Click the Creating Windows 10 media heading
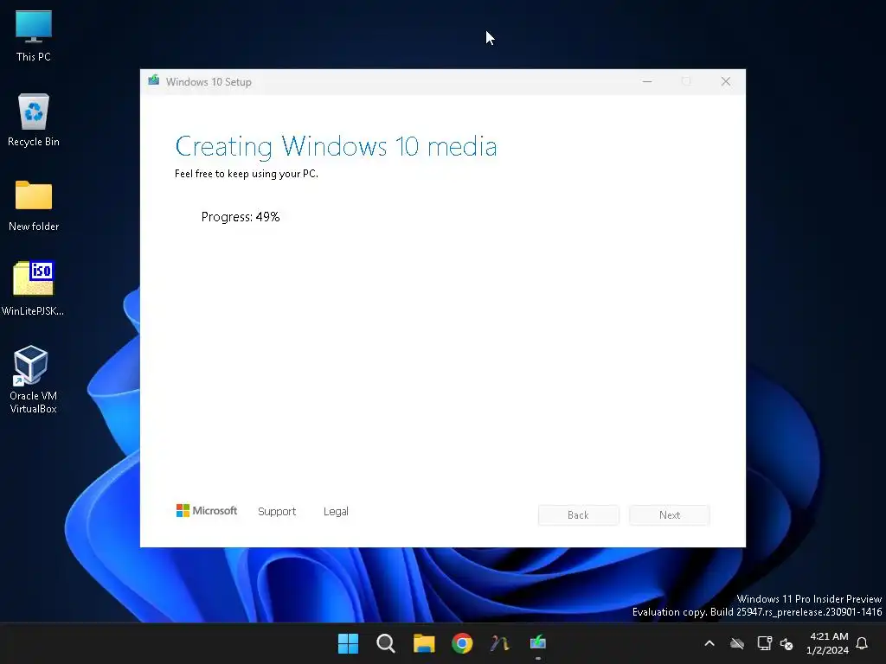The width and height of the screenshot is (886, 664). point(336,147)
